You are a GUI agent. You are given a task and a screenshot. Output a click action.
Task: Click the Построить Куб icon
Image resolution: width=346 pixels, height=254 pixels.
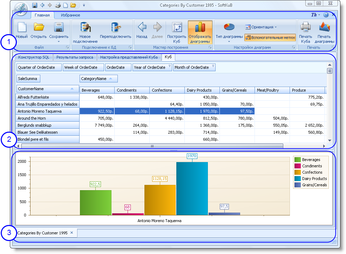tap(177, 28)
